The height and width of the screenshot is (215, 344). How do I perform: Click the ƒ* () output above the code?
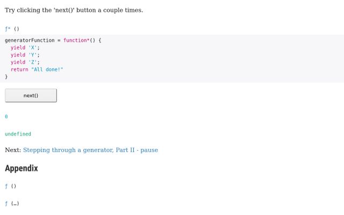[12, 29]
